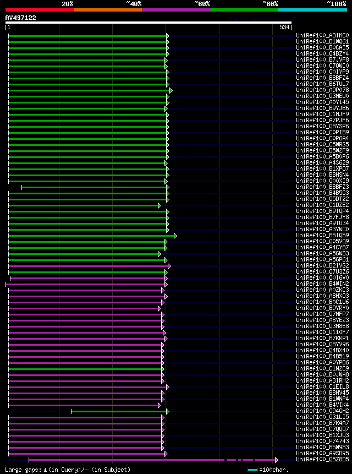The height and width of the screenshot is (474, 352).
Task: Click label UniRef100_C0P6A4
Action: [x=322, y=138]
